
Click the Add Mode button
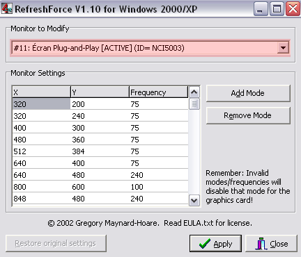coord(248,93)
